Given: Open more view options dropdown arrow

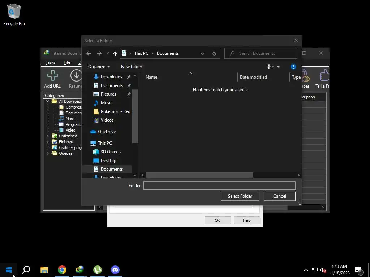Looking at the screenshot, I should pos(279,67).
